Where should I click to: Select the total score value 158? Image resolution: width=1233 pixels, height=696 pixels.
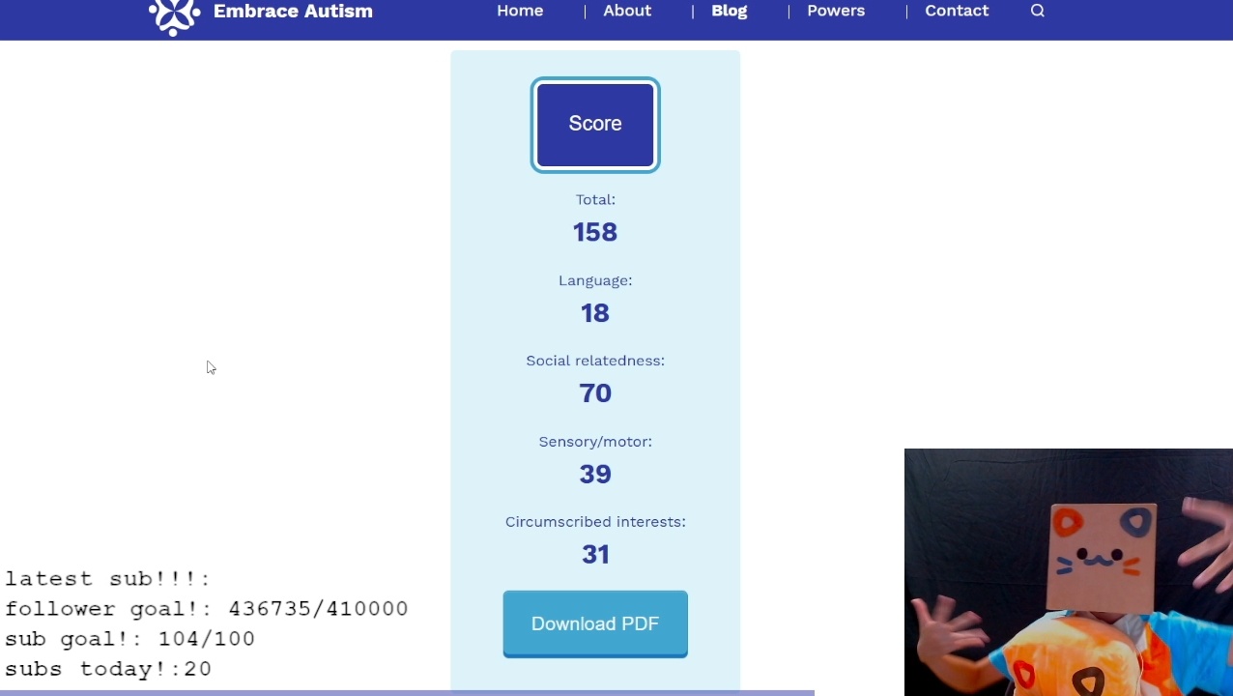point(595,232)
